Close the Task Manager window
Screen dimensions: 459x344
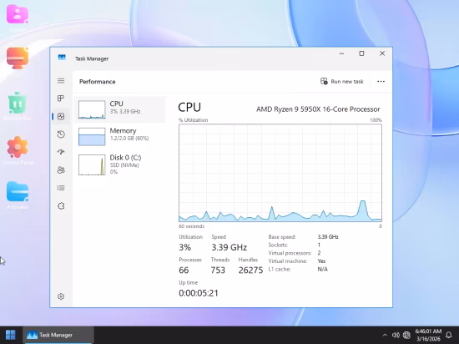pos(382,53)
